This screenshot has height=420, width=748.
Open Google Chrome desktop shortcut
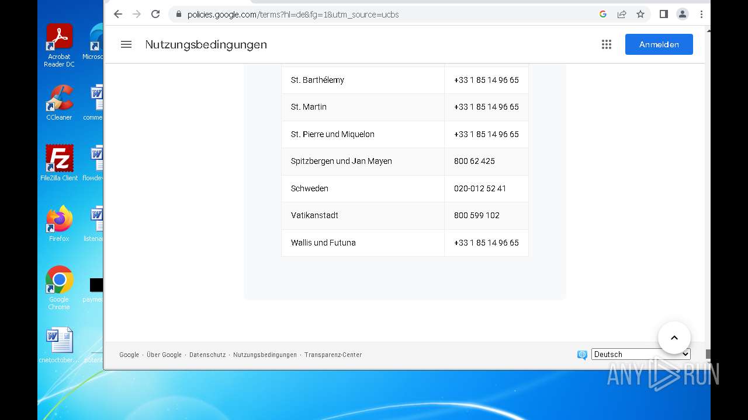59,288
